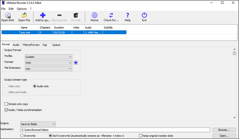Open the Options menu
Screen dimensions: 239x139
click(x=22, y=9)
